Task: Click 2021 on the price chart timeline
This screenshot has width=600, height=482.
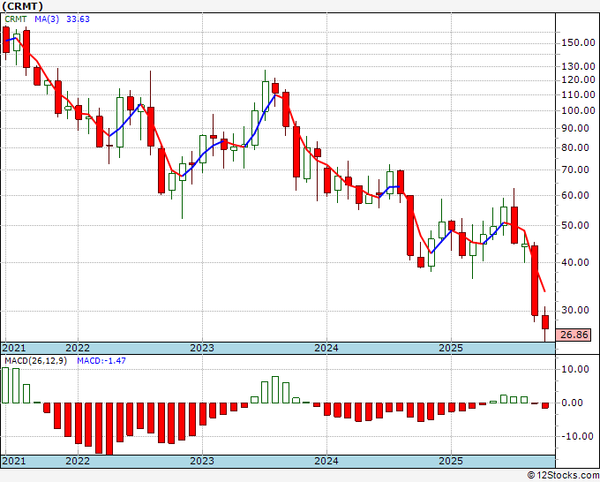Action: point(14,348)
